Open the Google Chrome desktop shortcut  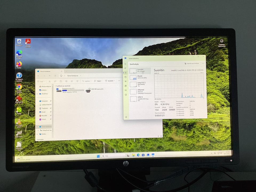click(19, 89)
